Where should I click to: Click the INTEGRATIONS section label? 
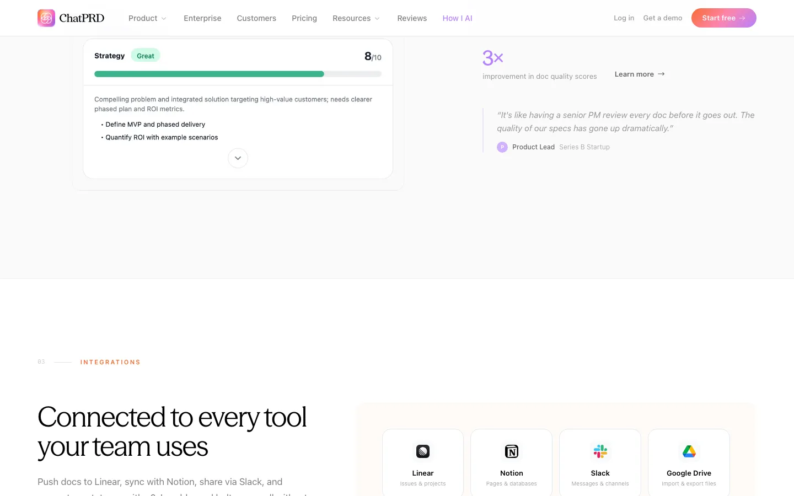click(110, 362)
